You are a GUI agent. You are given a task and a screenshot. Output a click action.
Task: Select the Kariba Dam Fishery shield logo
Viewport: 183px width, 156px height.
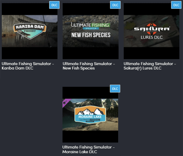point(30,31)
